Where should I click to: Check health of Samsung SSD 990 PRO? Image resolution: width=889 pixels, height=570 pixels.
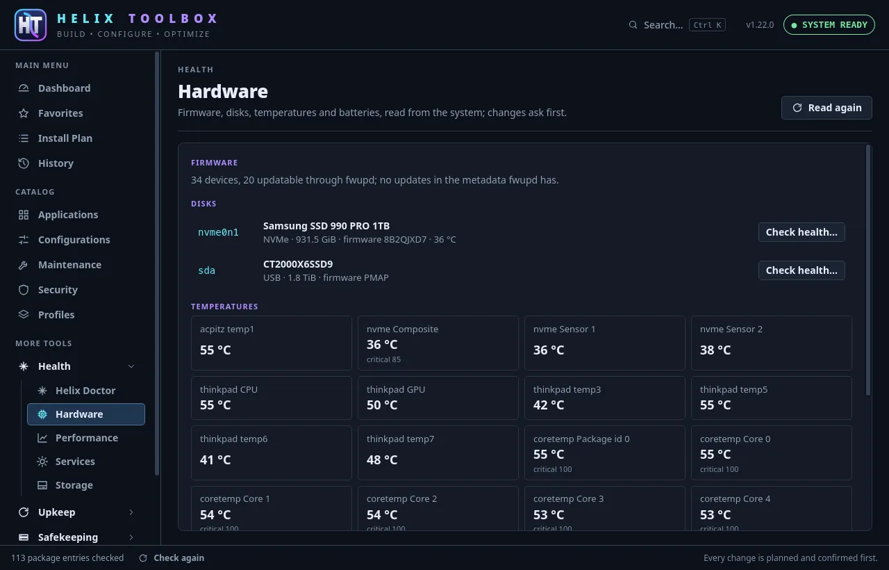pos(801,232)
